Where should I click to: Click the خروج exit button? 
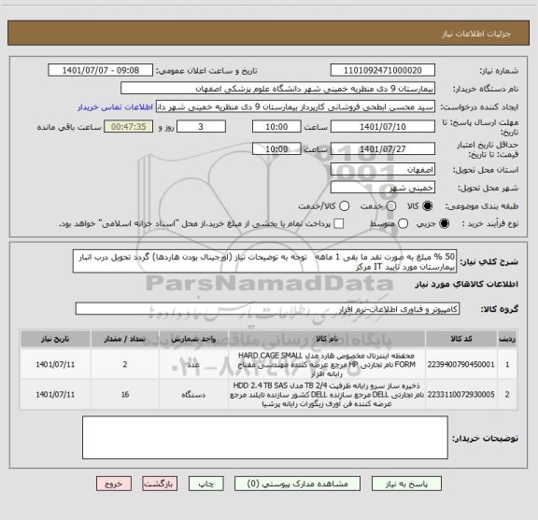pos(114,484)
